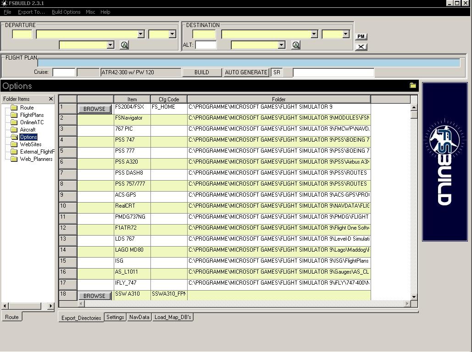Open the small destination dropdown at right
The width and height of the screenshot is (472, 352).
(x=346, y=34)
